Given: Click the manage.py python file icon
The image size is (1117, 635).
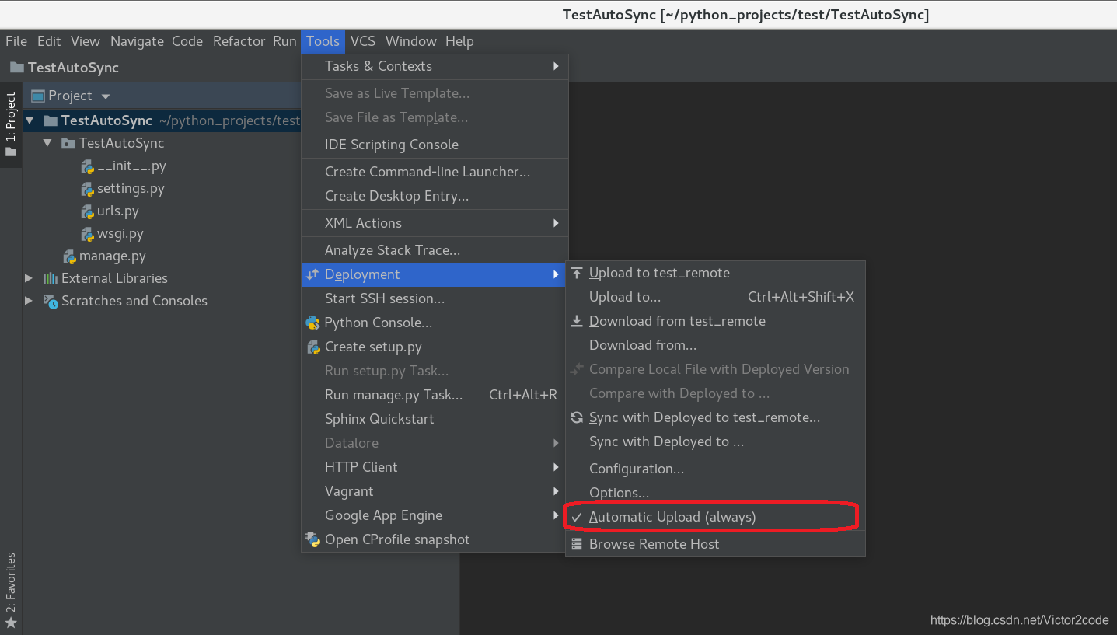Looking at the screenshot, I should [70, 256].
